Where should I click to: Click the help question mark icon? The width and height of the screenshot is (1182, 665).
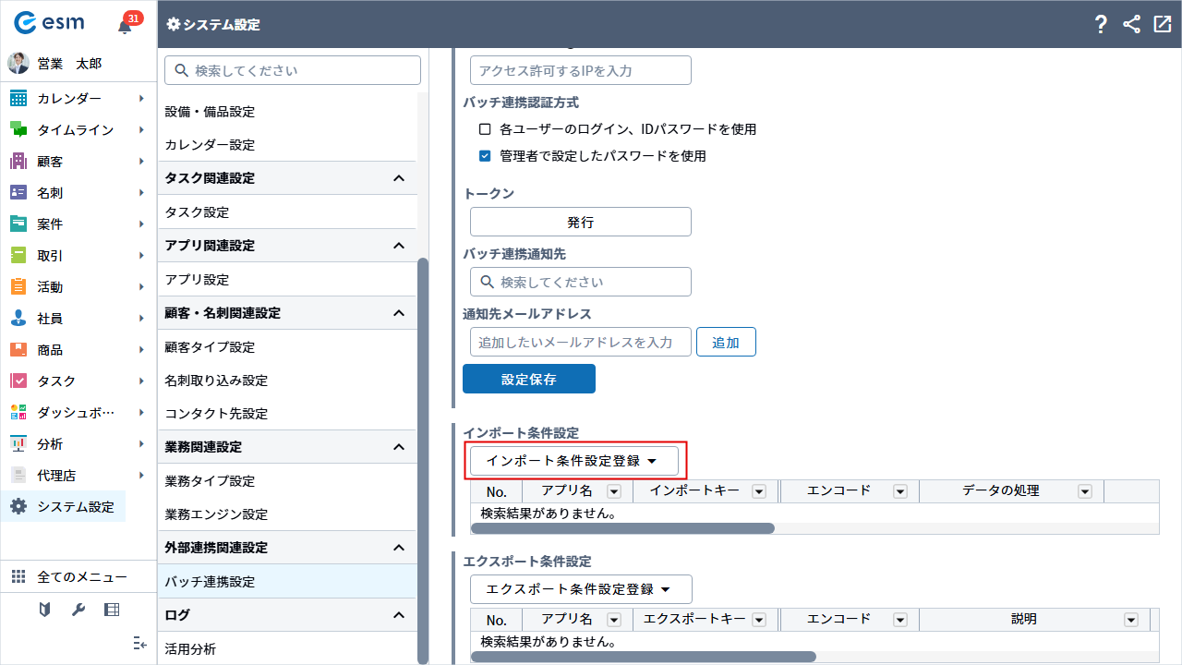[x=1101, y=25]
